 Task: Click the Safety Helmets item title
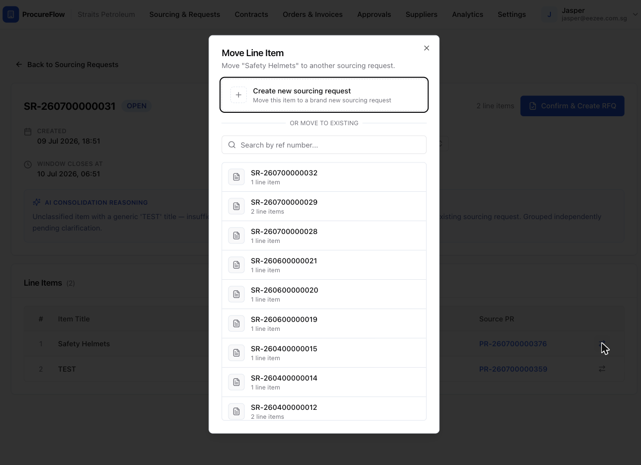(84, 344)
